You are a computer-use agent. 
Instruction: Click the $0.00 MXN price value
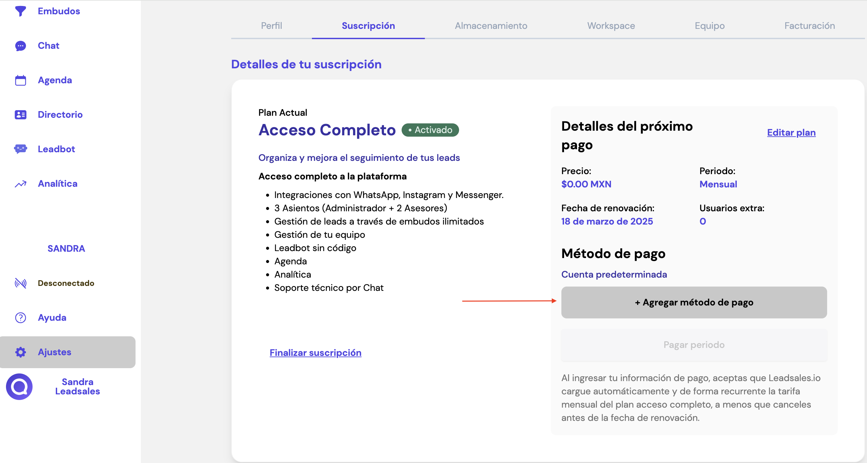coord(586,184)
